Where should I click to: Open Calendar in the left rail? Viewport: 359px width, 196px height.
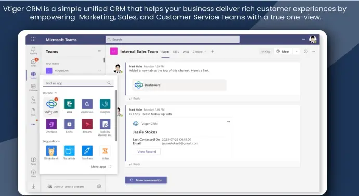[x=33, y=88]
